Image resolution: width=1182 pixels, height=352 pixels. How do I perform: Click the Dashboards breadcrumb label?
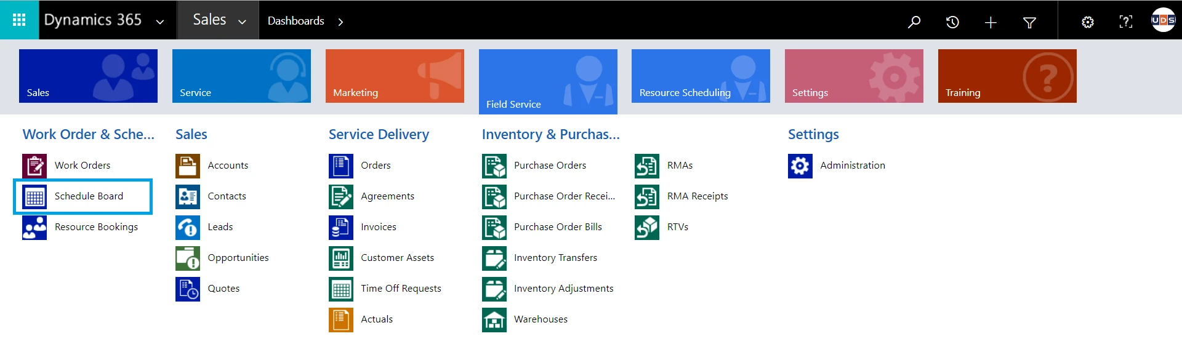[x=295, y=21]
